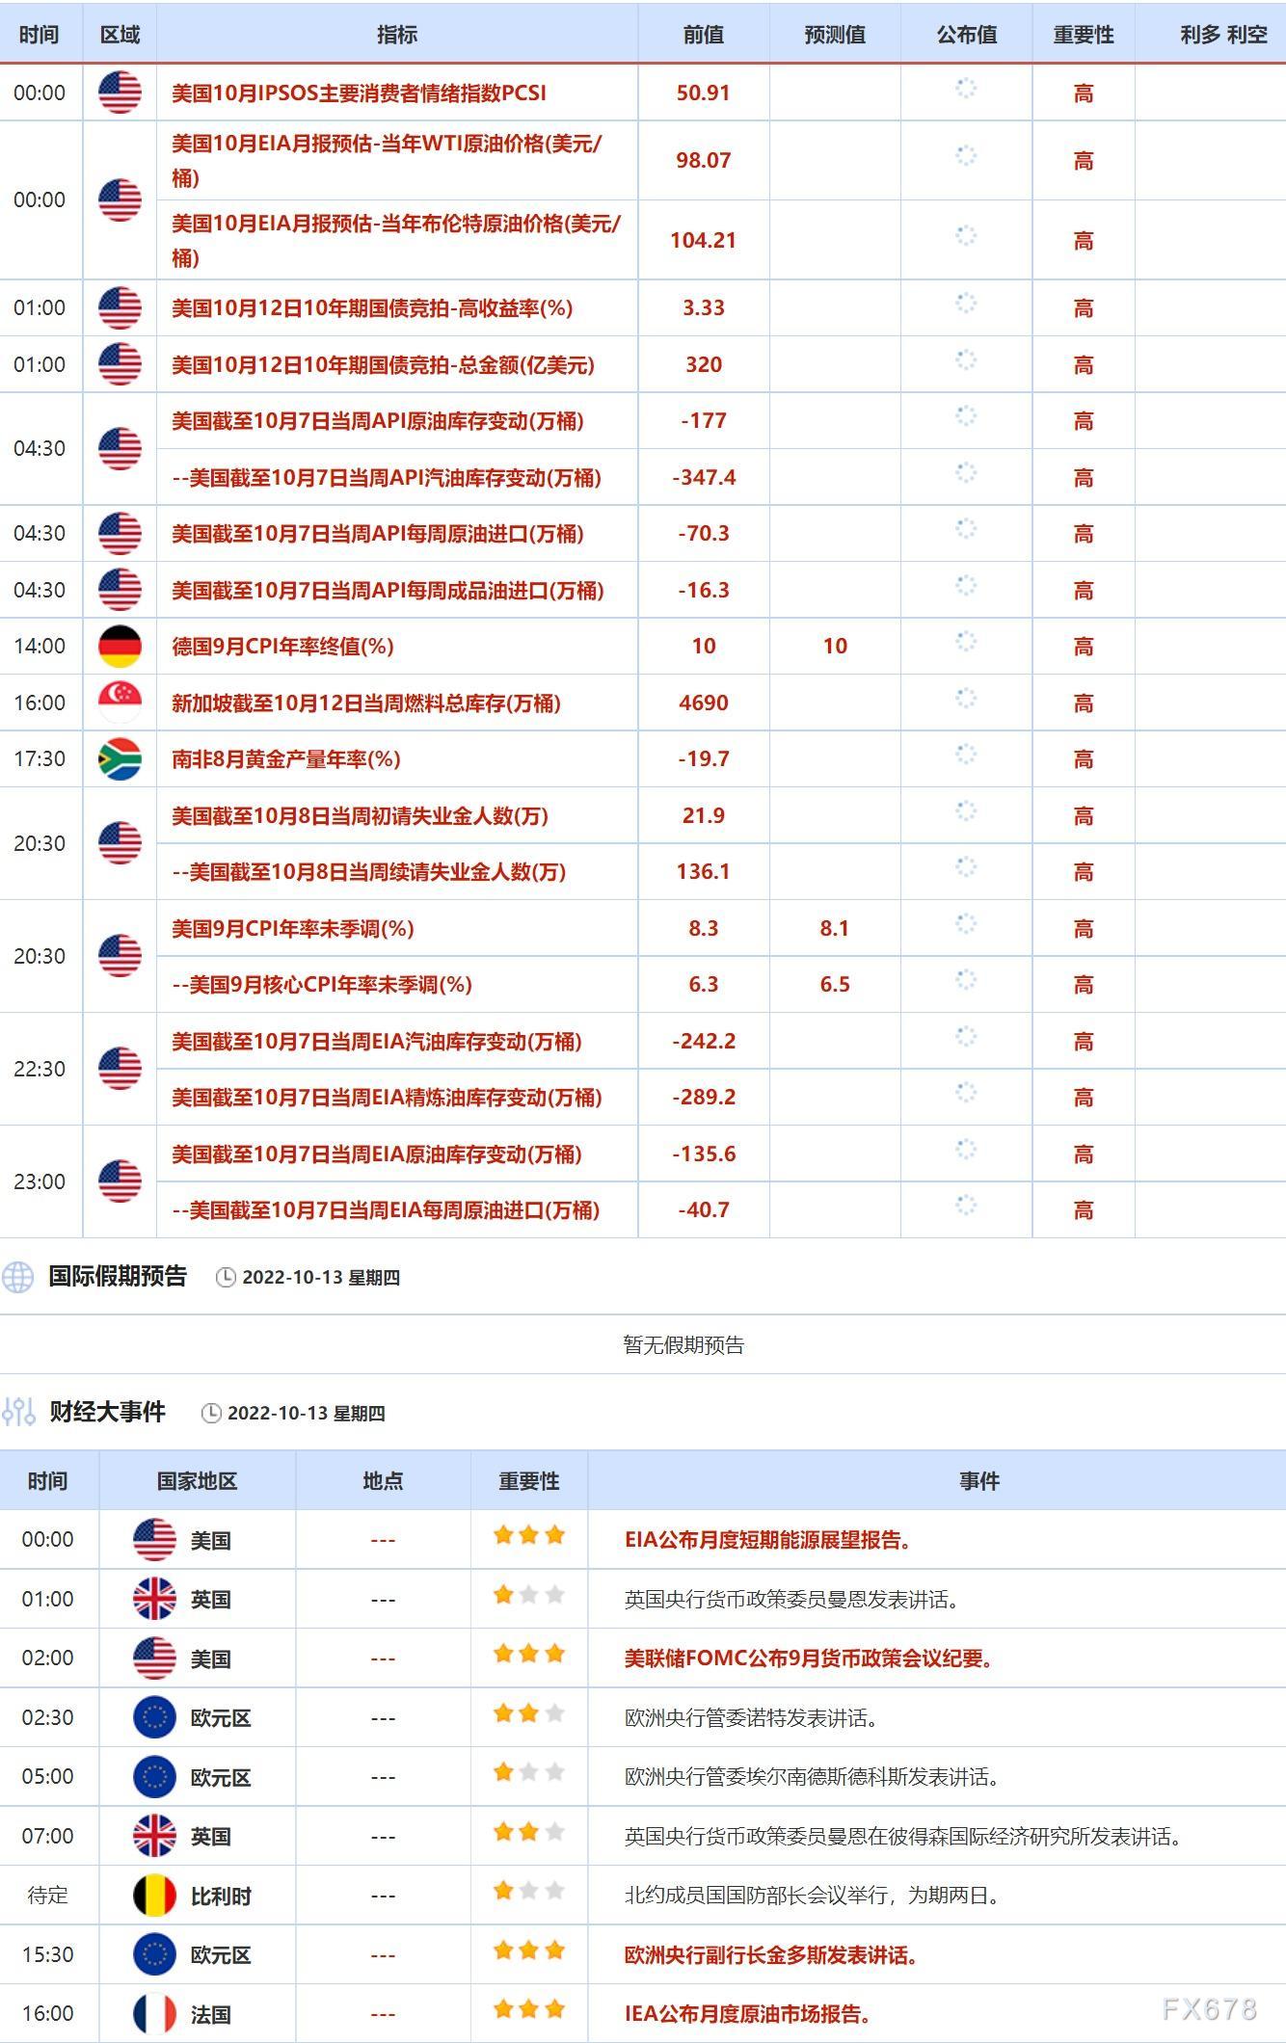The height and width of the screenshot is (2043, 1286).
Task: Click the Singapore flag icon at 16:00
Action: (120, 703)
